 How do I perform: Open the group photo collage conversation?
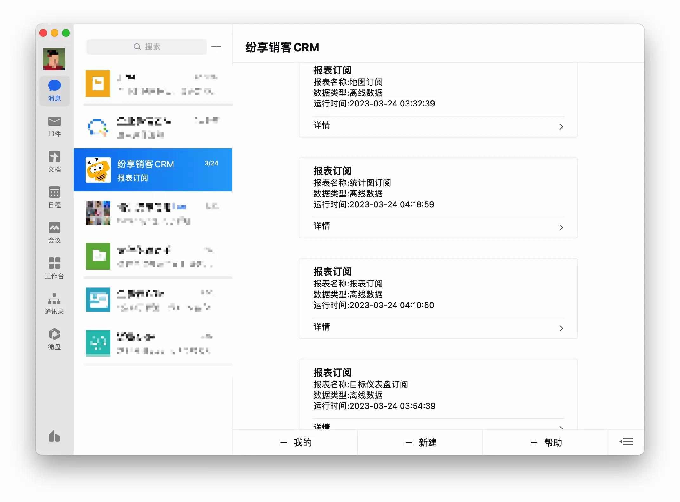tap(153, 213)
